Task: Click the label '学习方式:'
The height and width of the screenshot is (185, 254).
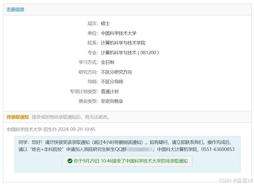Action: click(x=88, y=62)
